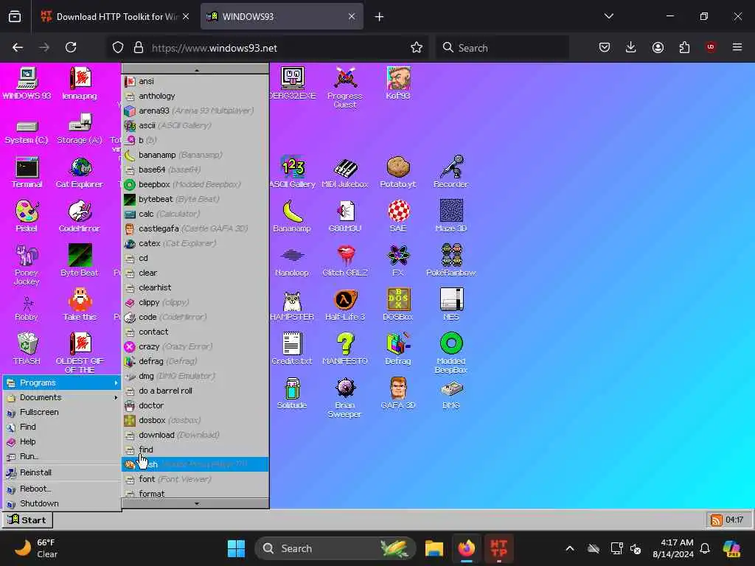Screen dimensions: 755x566
Task: Switch to the Download HTTP Toolkit tab
Action: [116, 17]
